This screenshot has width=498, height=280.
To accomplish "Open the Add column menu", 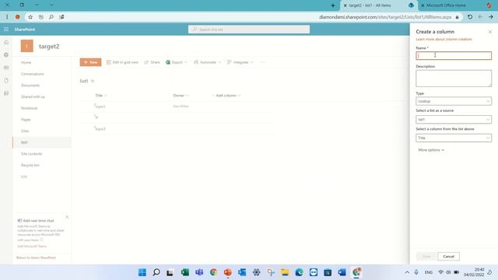I will (x=226, y=95).
